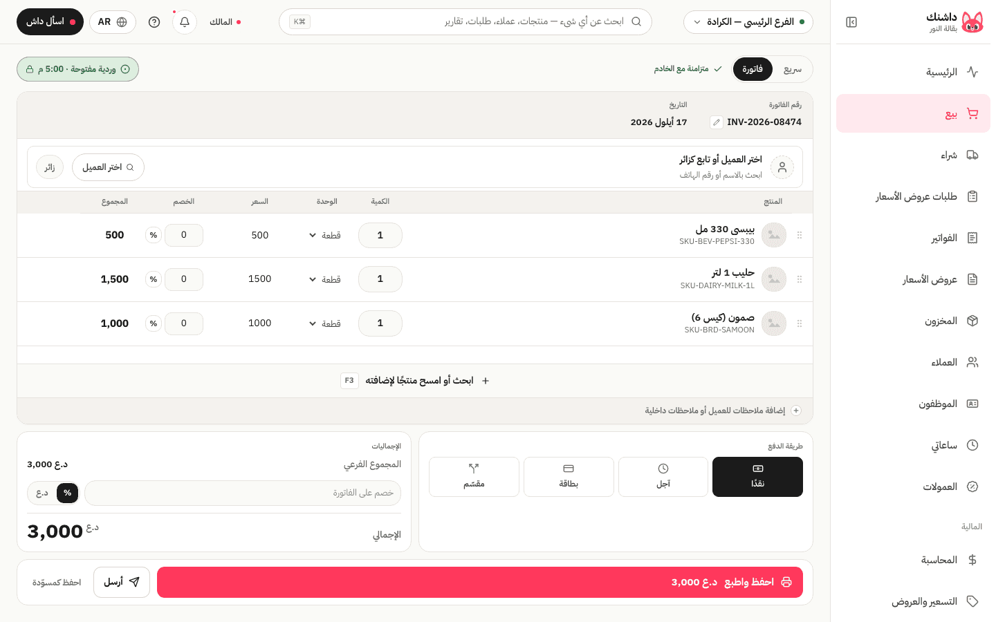Click العملاء customers people icon

[972, 362]
